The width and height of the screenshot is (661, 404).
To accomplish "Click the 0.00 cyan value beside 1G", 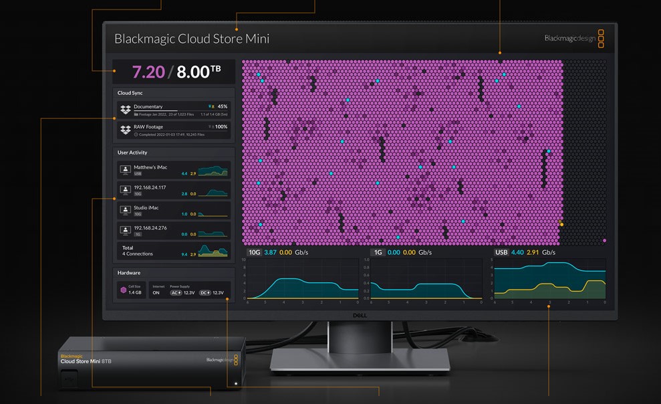I will tap(394, 252).
